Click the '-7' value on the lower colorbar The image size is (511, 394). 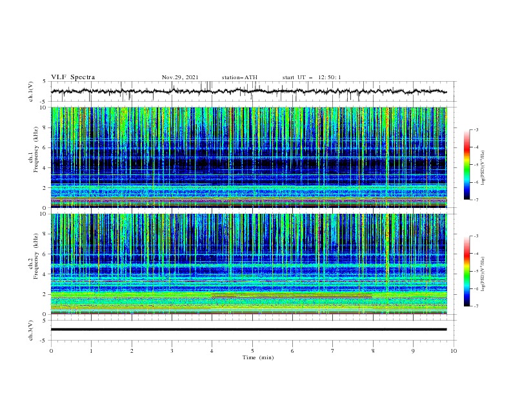476,306
